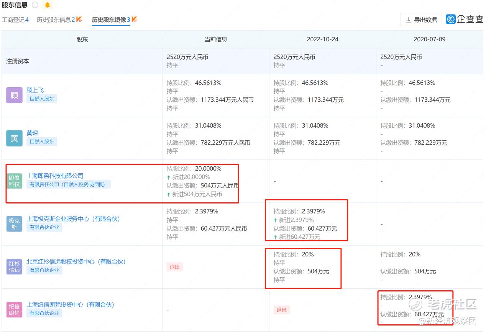Click the 2020-07-09 column header
486x332 pixels.
(x=430, y=39)
